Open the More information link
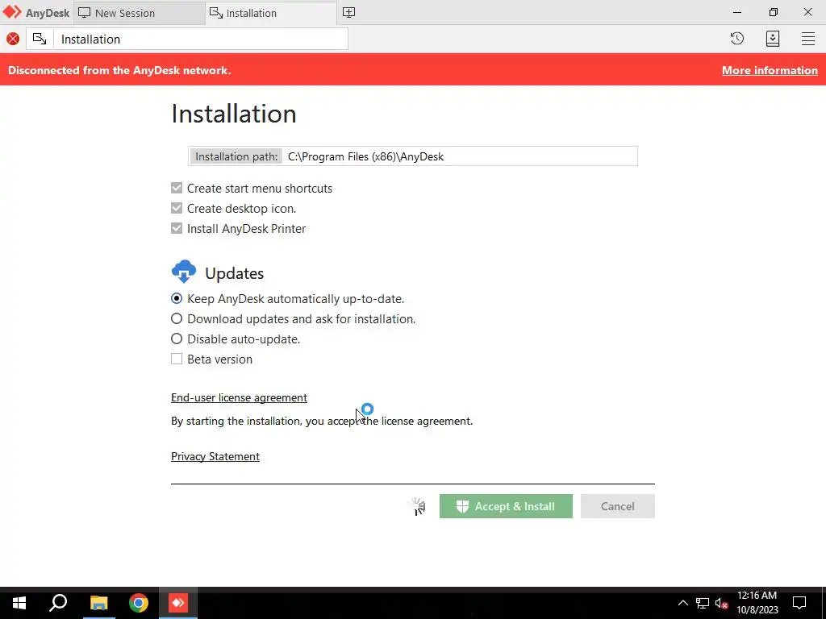Screen dimensions: 826x619 point(770,71)
